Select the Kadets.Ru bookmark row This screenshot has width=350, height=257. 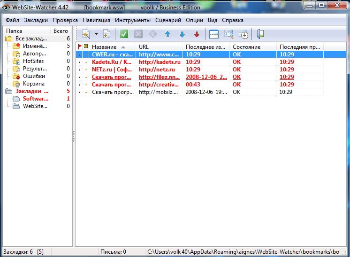coord(200,62)
